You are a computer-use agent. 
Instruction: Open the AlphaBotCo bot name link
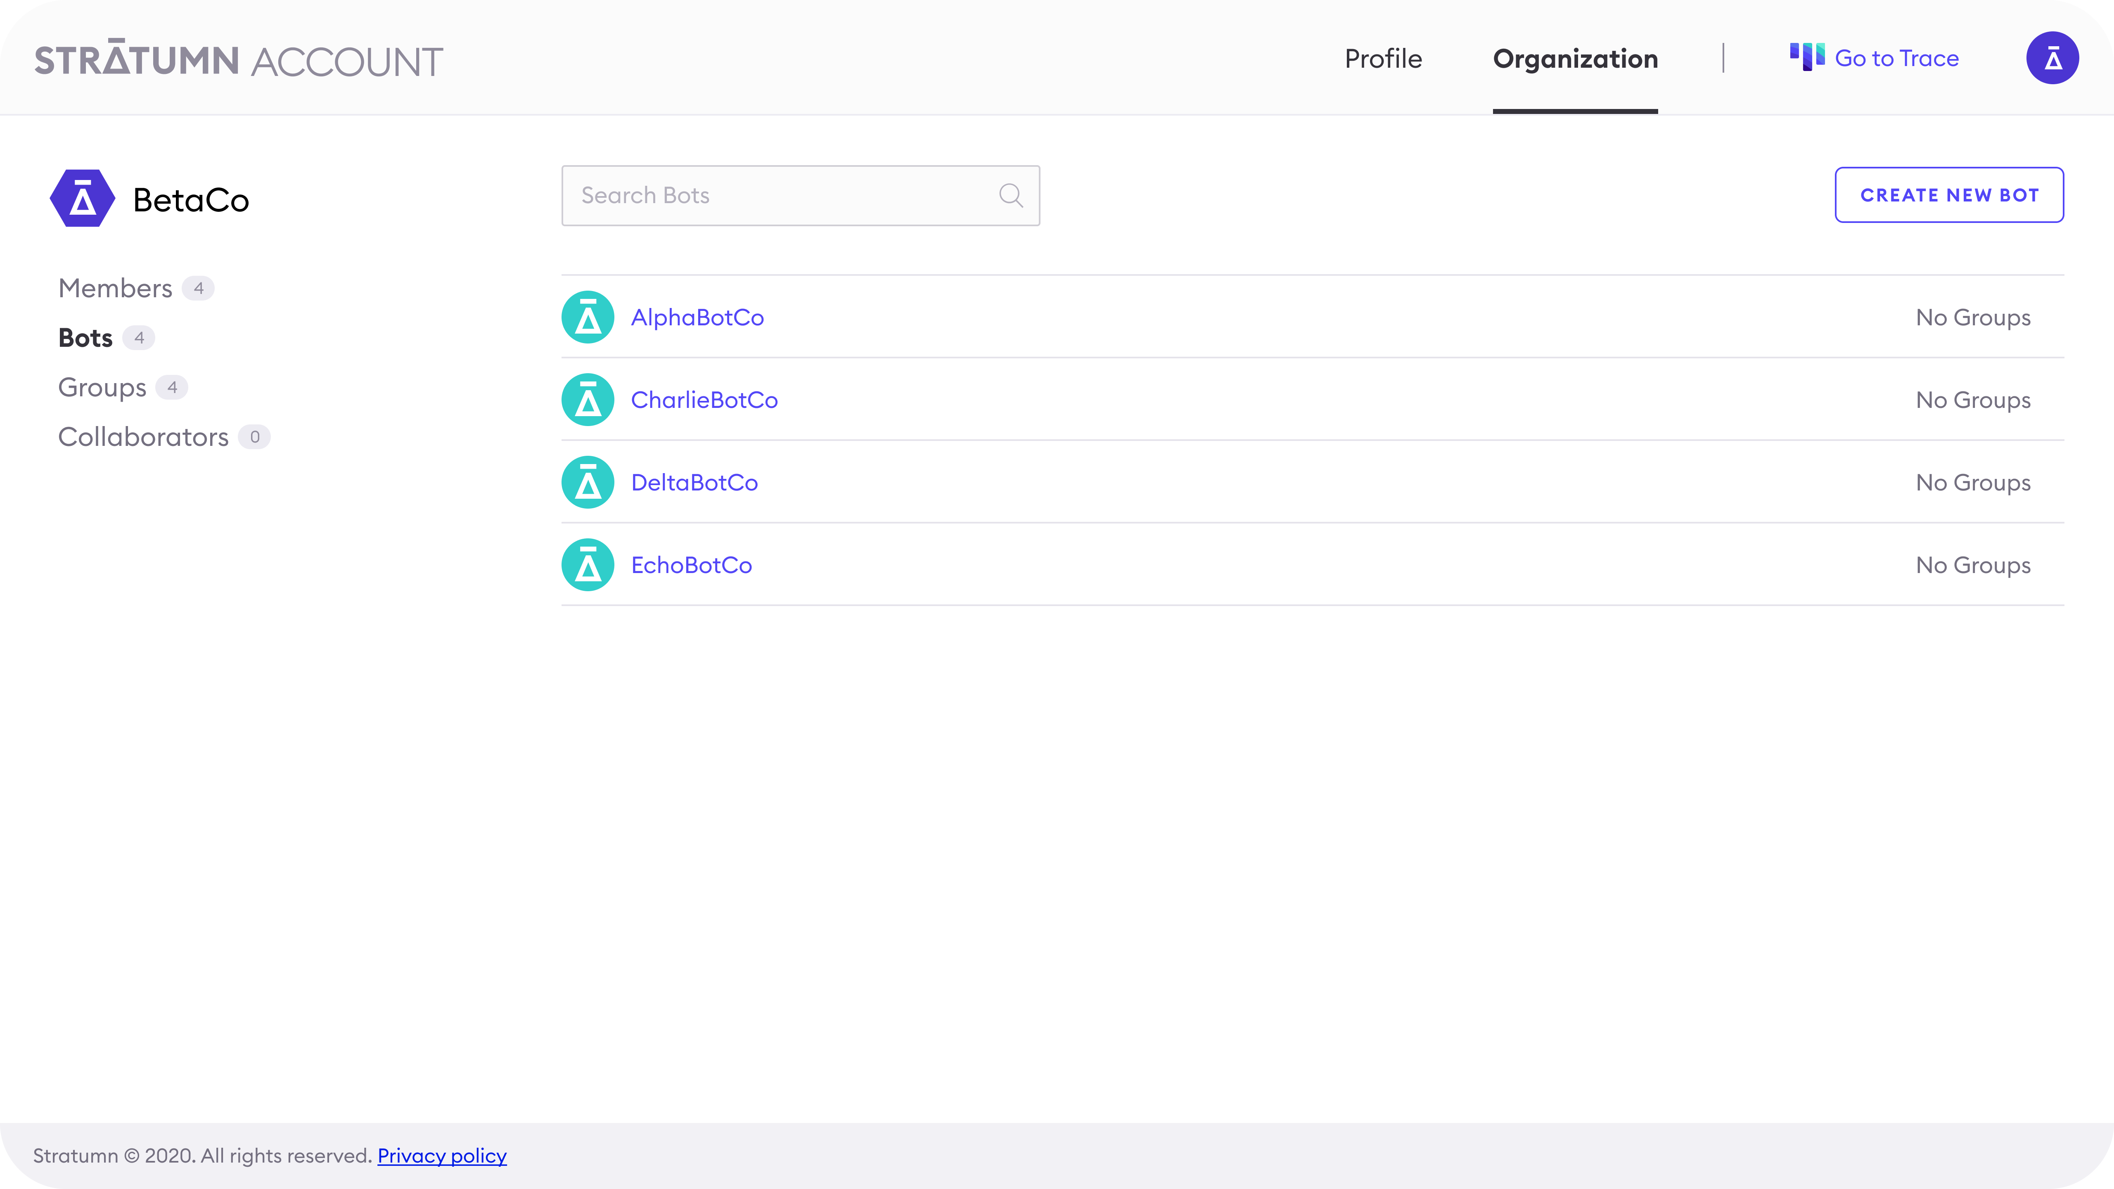697,317
